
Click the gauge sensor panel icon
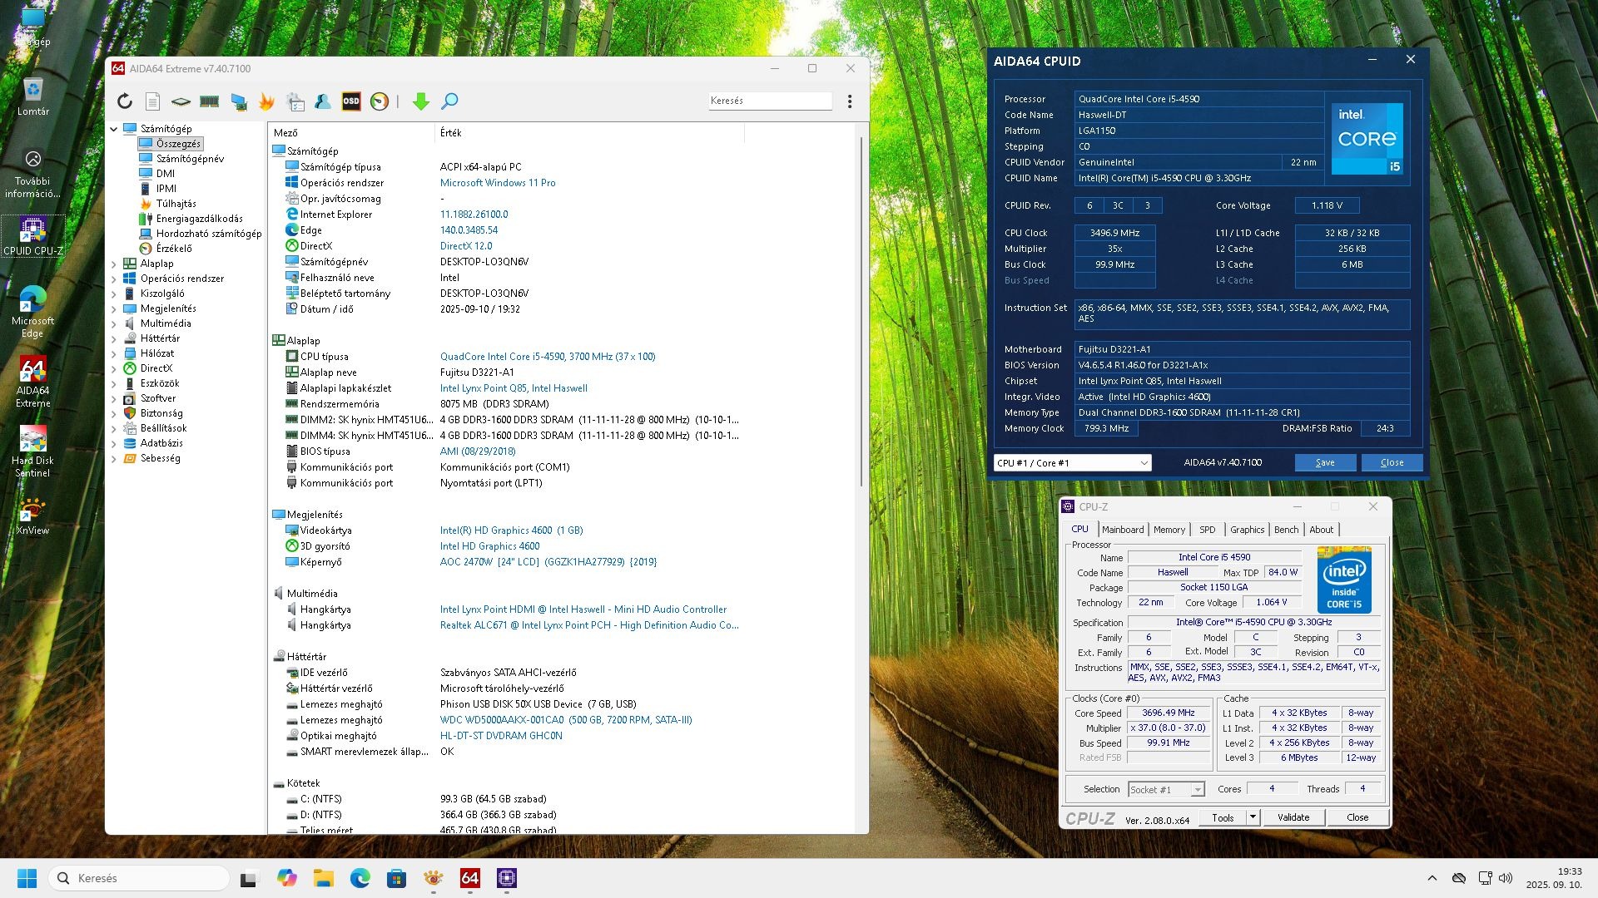(380, 101)
